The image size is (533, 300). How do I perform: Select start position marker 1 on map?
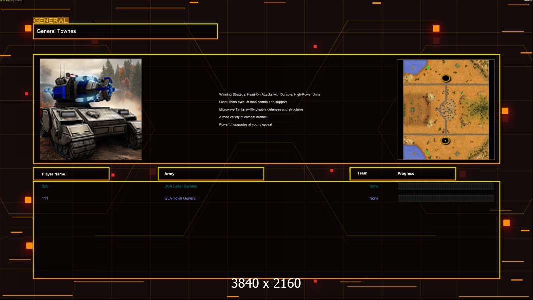445,141
